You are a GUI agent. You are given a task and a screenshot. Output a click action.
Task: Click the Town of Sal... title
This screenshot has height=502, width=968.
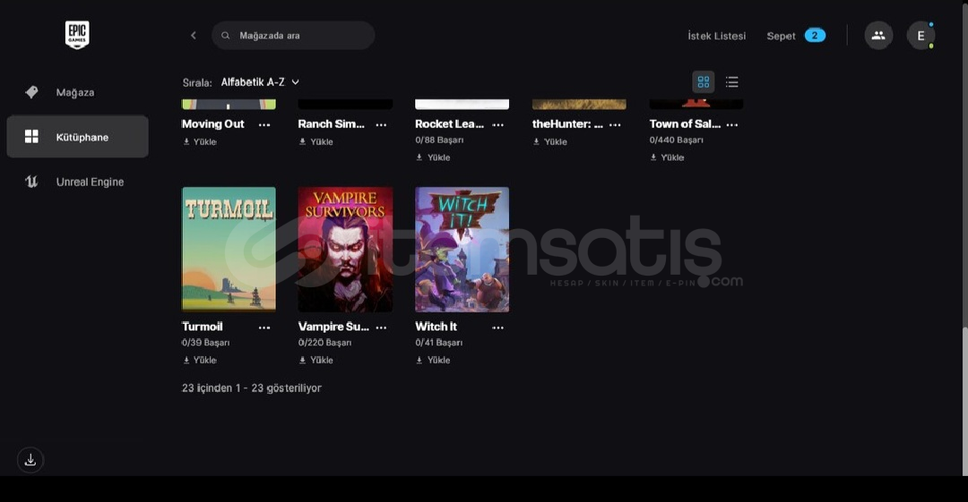click(x=686, y=124)
